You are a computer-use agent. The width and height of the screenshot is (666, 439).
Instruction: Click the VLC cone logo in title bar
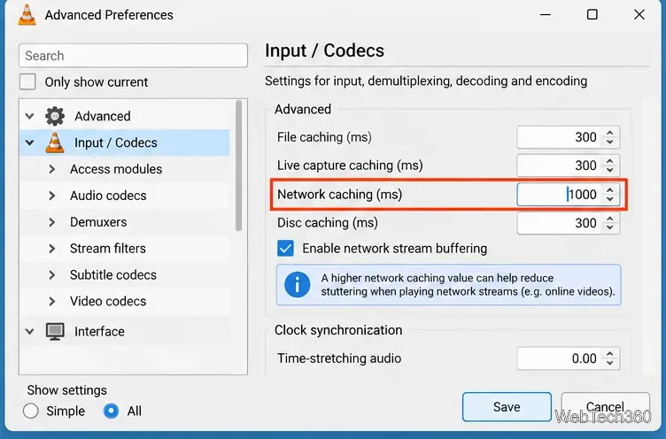27,15
